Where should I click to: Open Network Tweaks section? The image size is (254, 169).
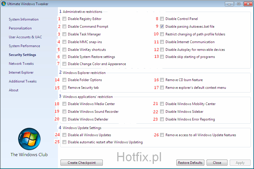[x=21, y=64]
